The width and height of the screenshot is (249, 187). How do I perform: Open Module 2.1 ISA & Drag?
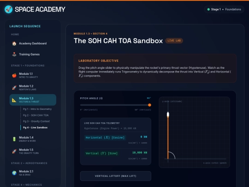[33, 173]
